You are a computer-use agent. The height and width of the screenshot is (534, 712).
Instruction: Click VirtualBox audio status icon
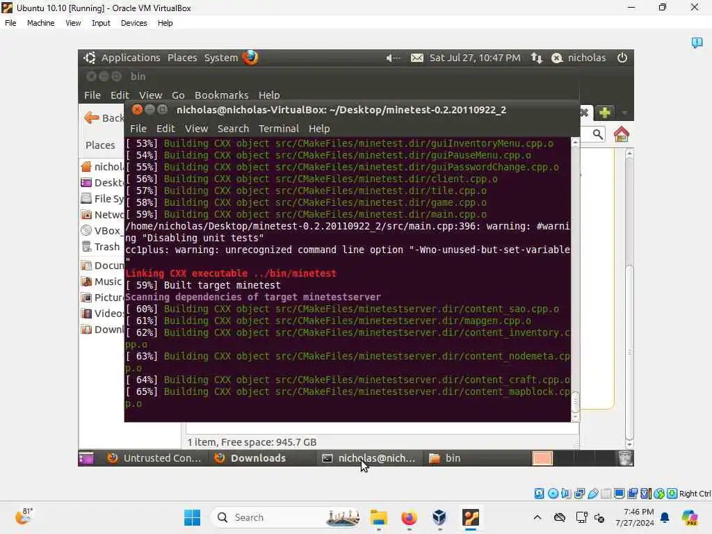pos(566,494)
